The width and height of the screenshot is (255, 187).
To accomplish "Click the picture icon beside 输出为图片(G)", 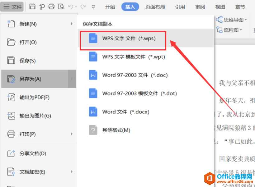I will coord(11,116).
